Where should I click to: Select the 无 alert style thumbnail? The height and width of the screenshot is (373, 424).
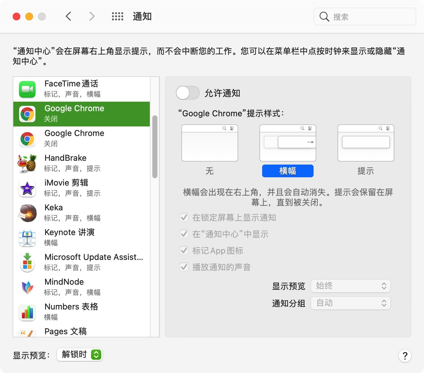pyautogui.click(x=210, y=143)
